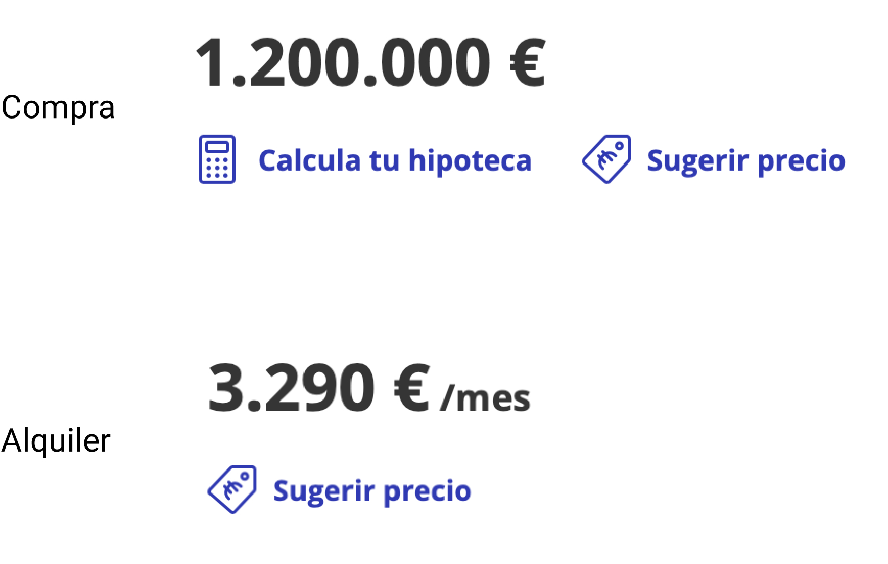The height and width of the screenshot is (564, 888).
Task: Click the euro sign after 3.290
Action: [x=412, y=388]
